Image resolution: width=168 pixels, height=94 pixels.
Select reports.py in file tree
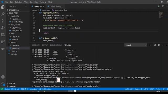point(15,48)
